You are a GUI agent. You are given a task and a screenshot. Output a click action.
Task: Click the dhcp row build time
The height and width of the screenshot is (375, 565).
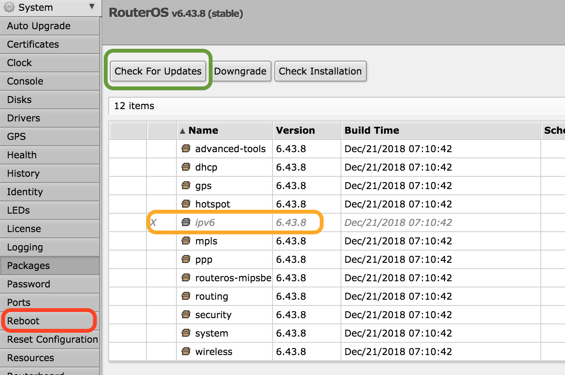(398, 167)
